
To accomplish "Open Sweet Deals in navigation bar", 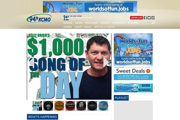I will (83, 27).
